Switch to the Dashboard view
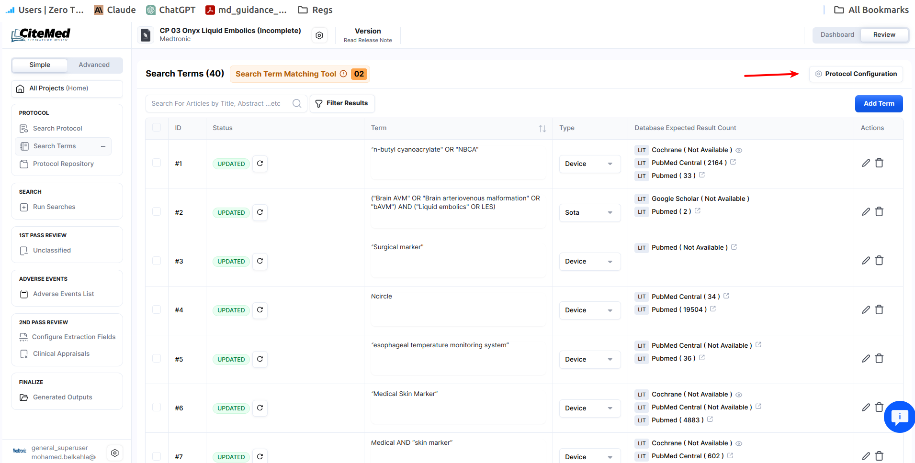Image resolution: width=915 pixels, height=463 pixels. [x=837, y=35]
